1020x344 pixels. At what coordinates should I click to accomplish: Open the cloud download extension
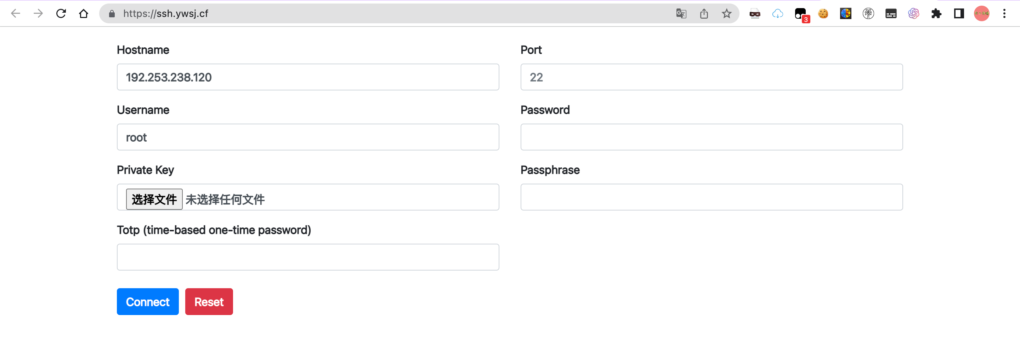point(777,13)
